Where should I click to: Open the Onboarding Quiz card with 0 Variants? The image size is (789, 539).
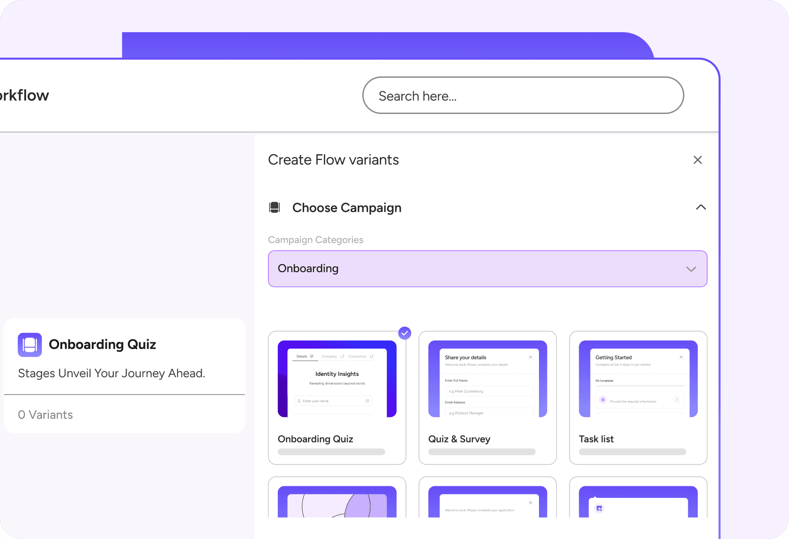[x=124, y=375]
